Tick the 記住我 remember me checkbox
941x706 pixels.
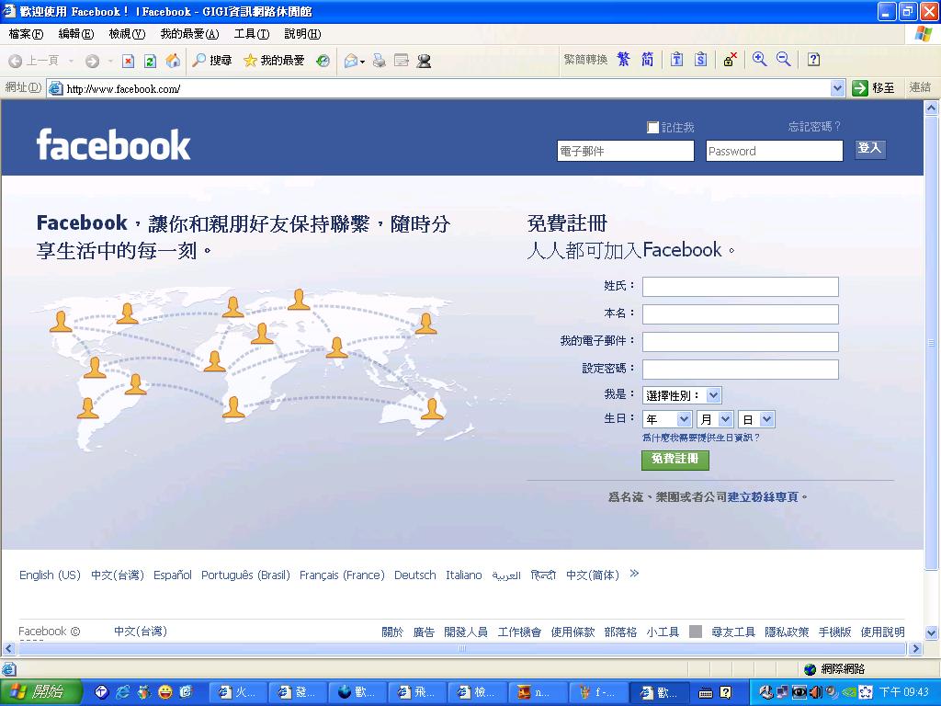(653, 127)
